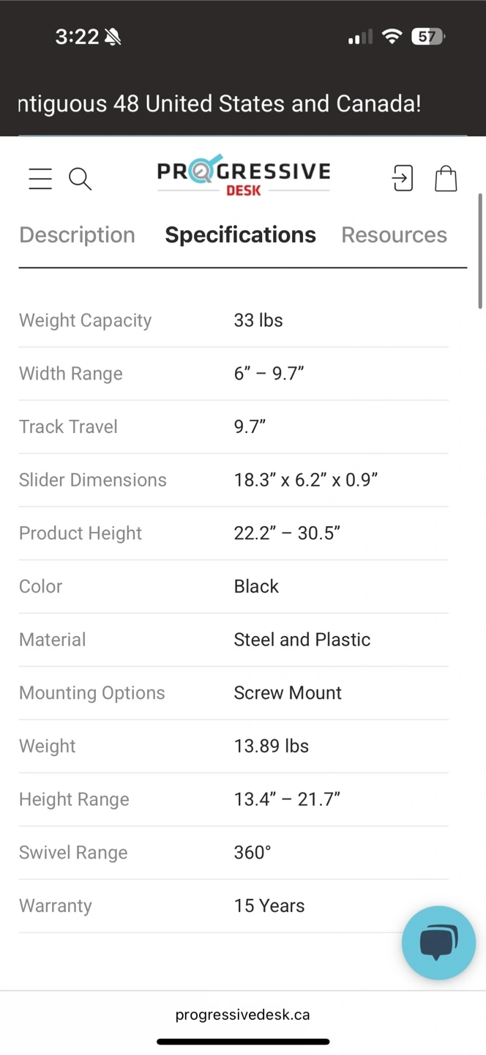486x1055 pixels.
Task: Tap the Progressive Desk logo
Action: (243, 176)
